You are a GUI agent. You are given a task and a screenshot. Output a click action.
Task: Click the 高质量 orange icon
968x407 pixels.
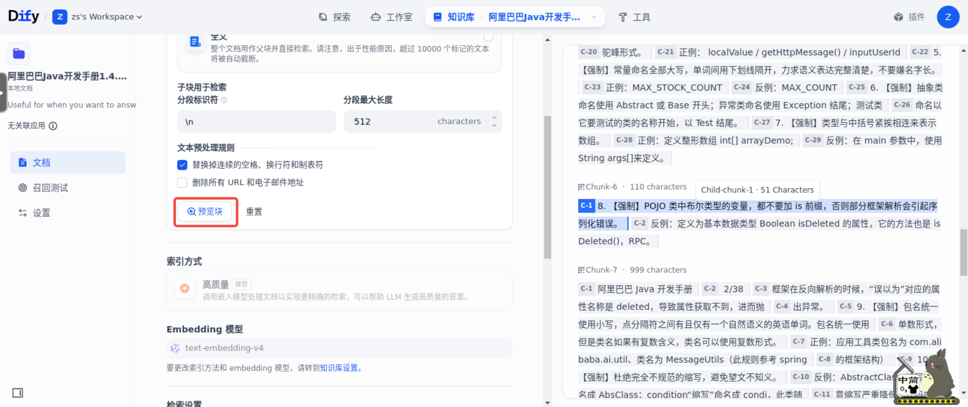pos(185,288)
